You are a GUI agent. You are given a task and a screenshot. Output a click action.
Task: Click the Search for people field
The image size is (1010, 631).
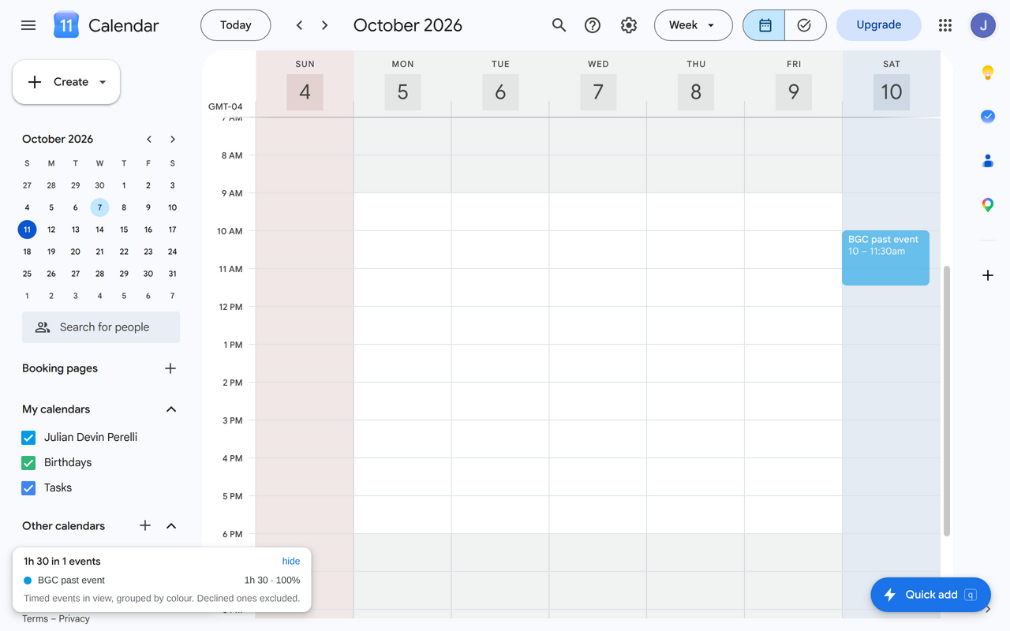[x=101, y=327]
